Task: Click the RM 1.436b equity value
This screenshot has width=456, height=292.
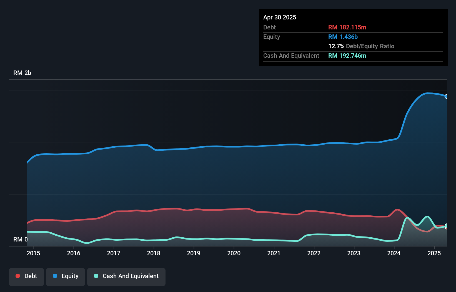Action: pos(343,37)
